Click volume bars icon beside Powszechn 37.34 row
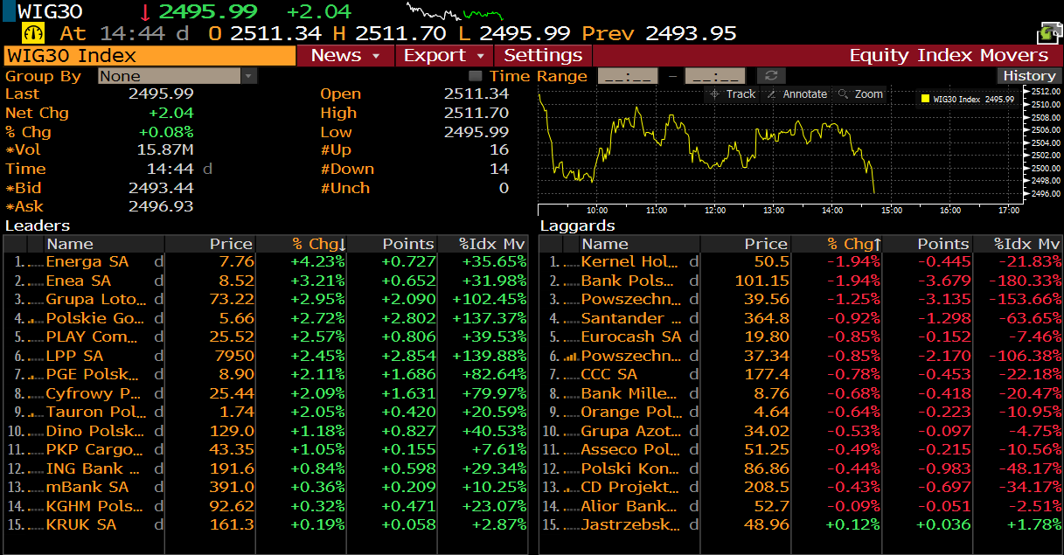 570,357
